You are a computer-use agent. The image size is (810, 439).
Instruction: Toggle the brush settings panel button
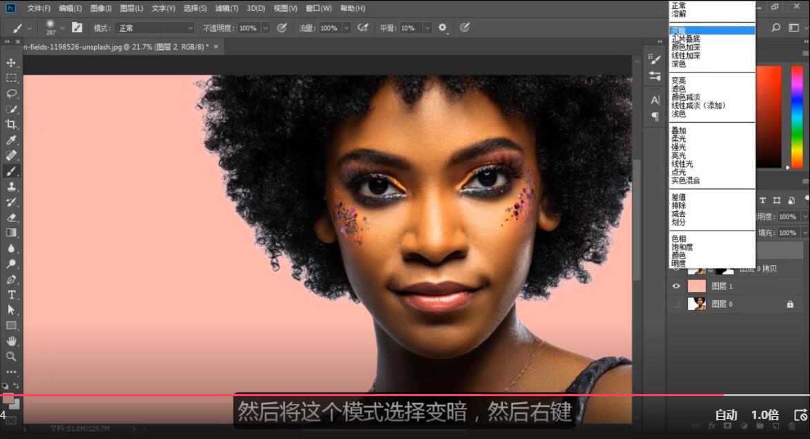click(77, 28)
